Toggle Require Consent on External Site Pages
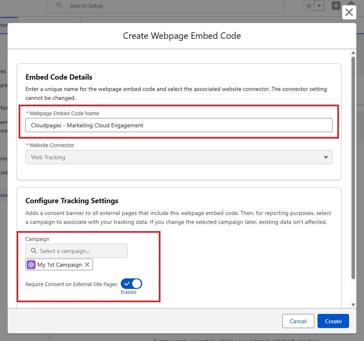 (x=131, y=284)
